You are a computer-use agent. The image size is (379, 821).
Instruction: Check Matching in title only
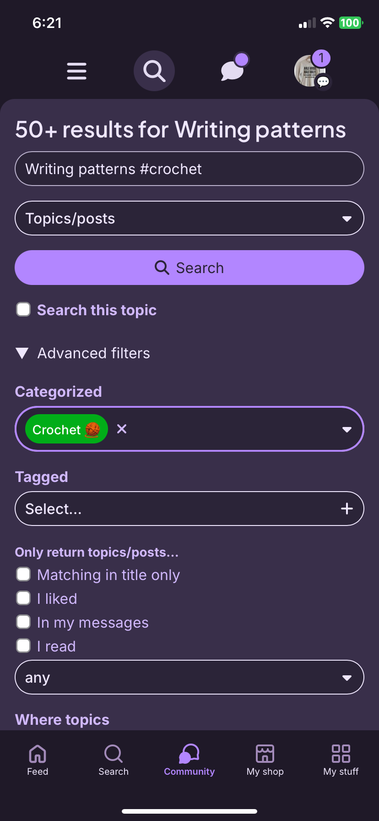[x=23, y=575]
